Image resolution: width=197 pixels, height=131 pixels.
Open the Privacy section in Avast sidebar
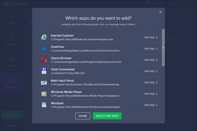[x=12, y=62]
